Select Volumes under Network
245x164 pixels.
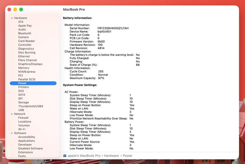click(x=24, y=125)
